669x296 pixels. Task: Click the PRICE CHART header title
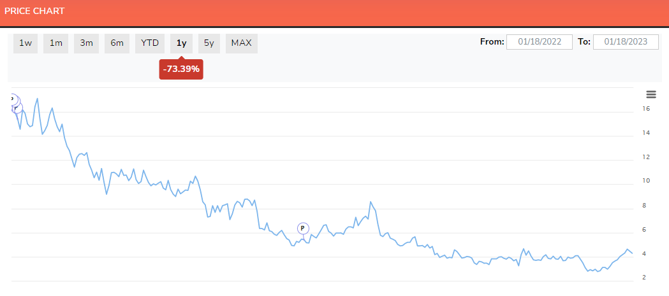point(34,11)
